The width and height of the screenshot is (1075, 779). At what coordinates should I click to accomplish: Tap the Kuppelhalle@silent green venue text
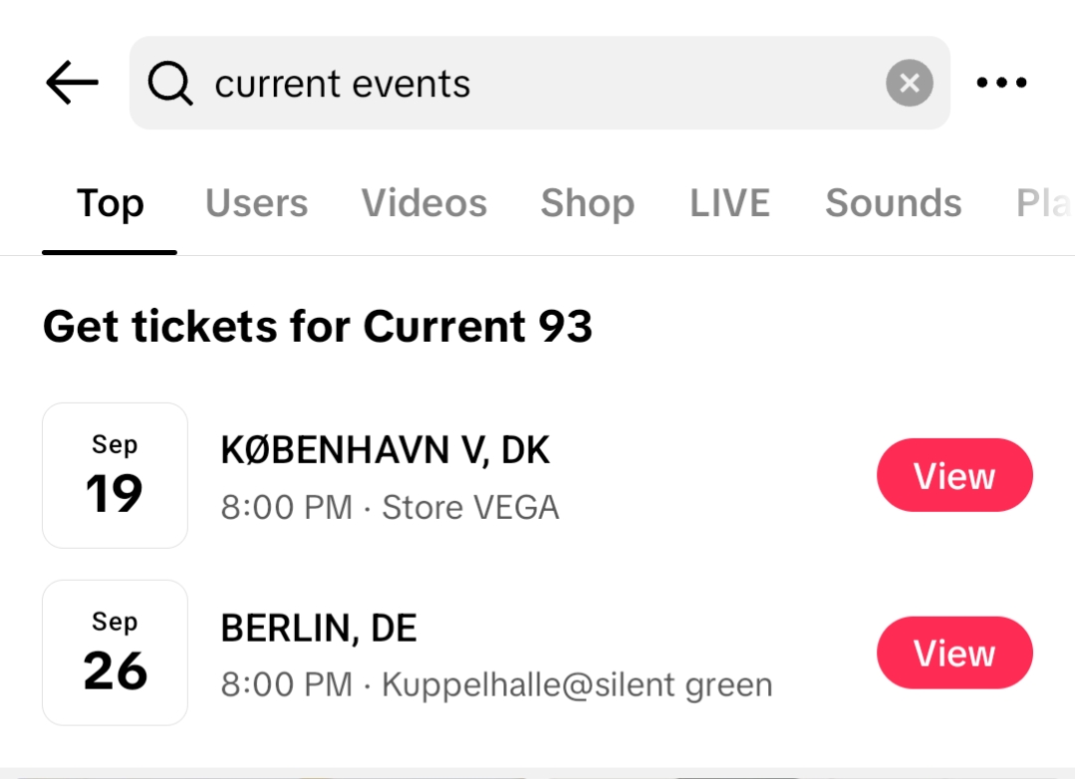point(577,685)
